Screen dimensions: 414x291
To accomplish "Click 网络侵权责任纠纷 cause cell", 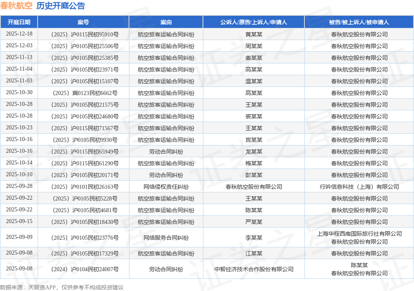I will coord(166,187).
